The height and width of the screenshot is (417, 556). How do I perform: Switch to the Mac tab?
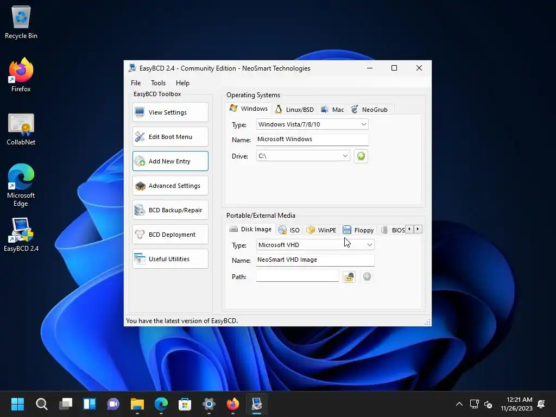(333, 110)
